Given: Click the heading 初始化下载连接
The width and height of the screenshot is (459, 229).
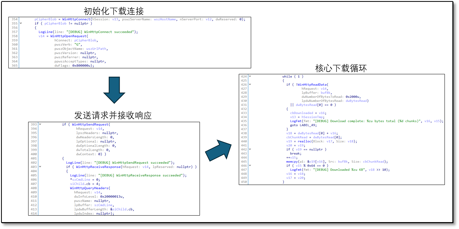Looking at the screenshot, I should click(114, 11).
